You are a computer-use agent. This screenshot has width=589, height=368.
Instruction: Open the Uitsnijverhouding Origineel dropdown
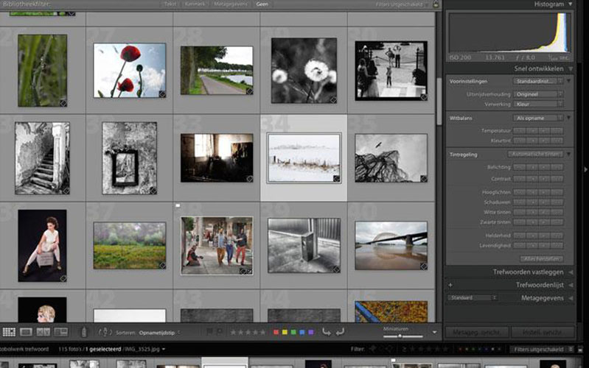[537, 94]
